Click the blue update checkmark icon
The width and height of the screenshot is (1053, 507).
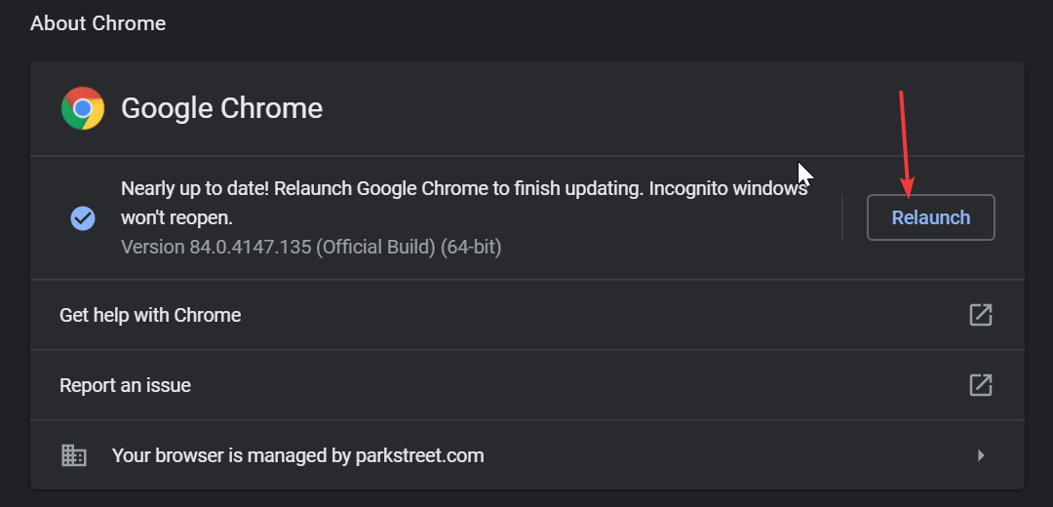tap(83, 218)
